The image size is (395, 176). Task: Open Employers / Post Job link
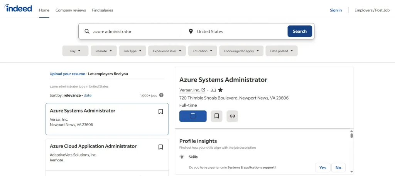tap(372, 10)
